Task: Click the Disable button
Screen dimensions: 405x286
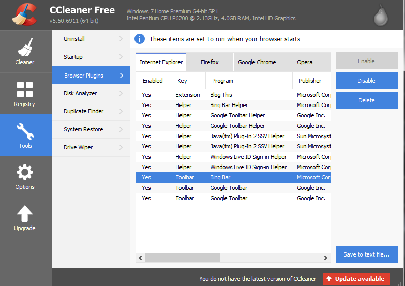Action: [367, 81]
